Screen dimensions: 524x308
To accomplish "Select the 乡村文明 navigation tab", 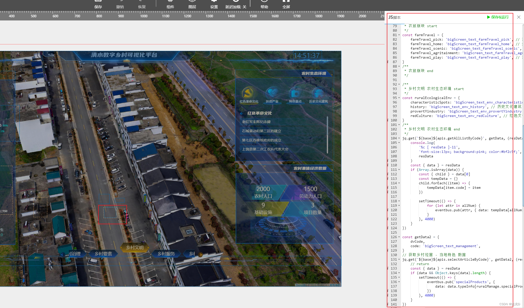I will [x=135, y=247].
